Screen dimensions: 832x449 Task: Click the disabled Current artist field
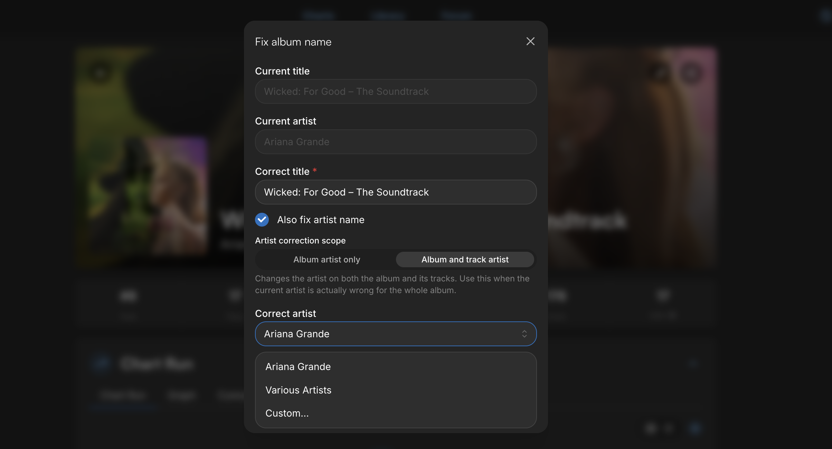[396, 142]
